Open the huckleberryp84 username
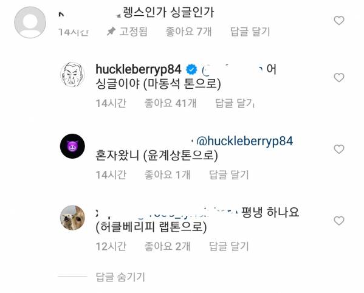Viewport: 364px width, 293px height. (139, 69)
